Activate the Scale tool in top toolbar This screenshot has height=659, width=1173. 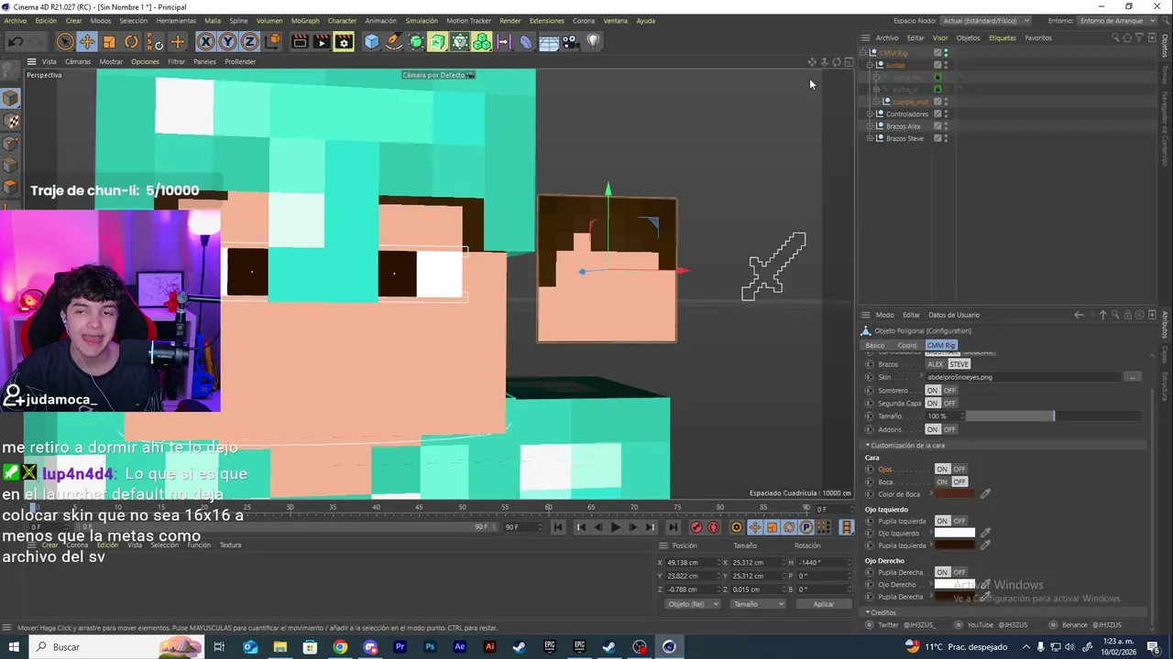pyautogui.click(x=109, y=41)
